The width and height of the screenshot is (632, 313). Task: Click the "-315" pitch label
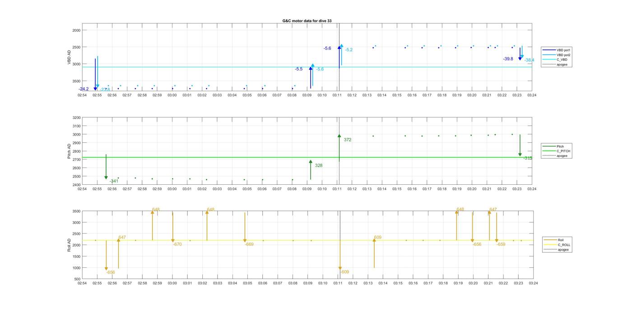click(528, 158)
